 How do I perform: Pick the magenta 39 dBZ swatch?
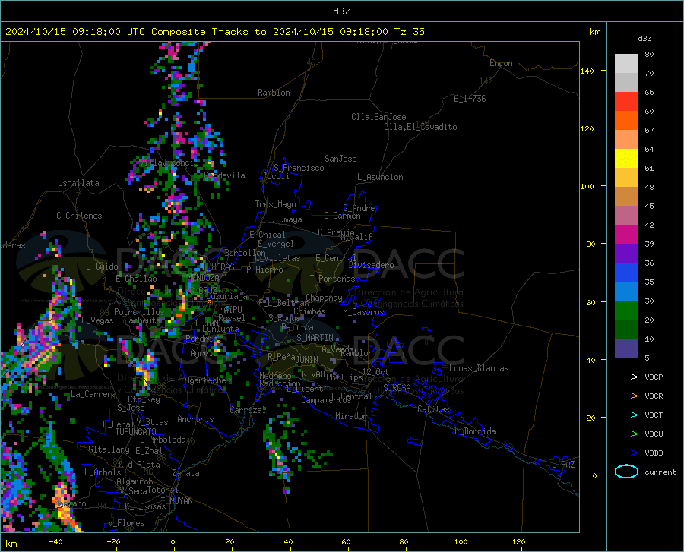click(626, 235)
